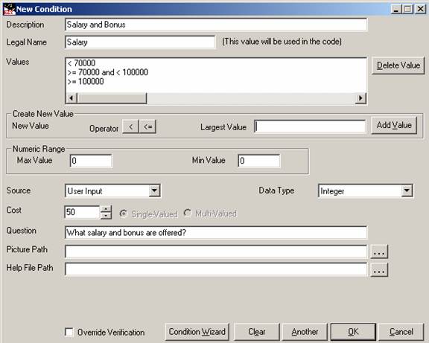429x343 pixels.
Task: Click the Values horizontal scrollbar thumb
Action: [112, 98]
